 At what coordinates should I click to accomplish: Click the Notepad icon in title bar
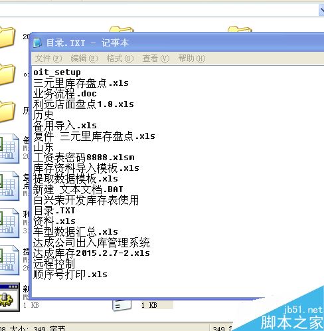[x=37, y=43]
